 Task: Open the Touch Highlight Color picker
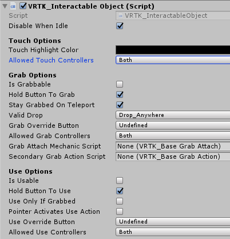pyautogui.click(x=173, y=50)
